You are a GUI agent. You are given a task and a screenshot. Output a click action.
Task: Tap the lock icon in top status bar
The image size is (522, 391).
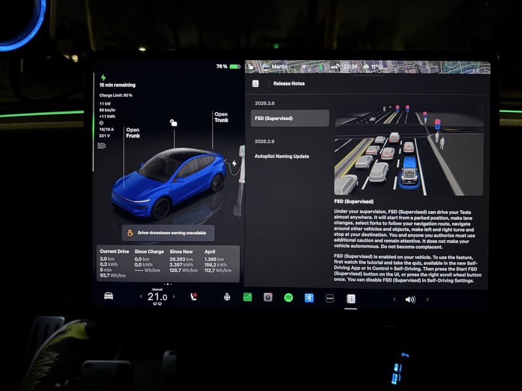[x=251, y=66]
